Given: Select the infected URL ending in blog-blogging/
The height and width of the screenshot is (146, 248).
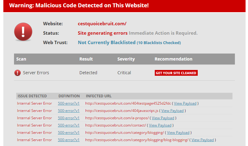Looking at the screenshot, I should (x=137, y=140).
